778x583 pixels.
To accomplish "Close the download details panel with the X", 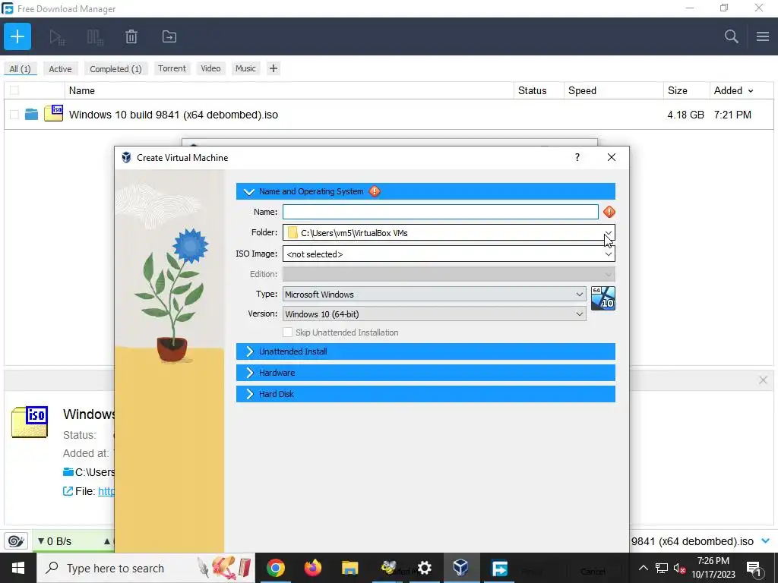I will click(x=763, y=380).
